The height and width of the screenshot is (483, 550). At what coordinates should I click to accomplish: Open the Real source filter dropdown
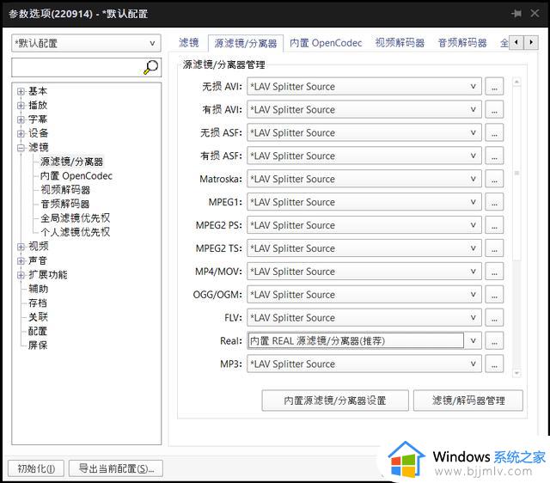(x=364, y=341)
